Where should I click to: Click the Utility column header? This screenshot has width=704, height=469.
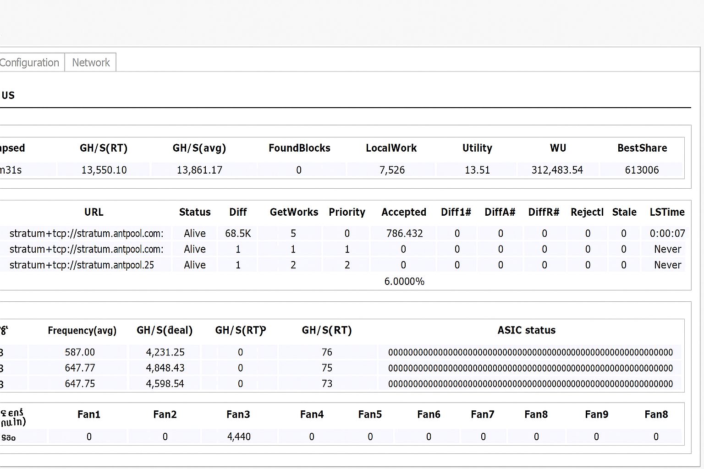pos(477,148)
